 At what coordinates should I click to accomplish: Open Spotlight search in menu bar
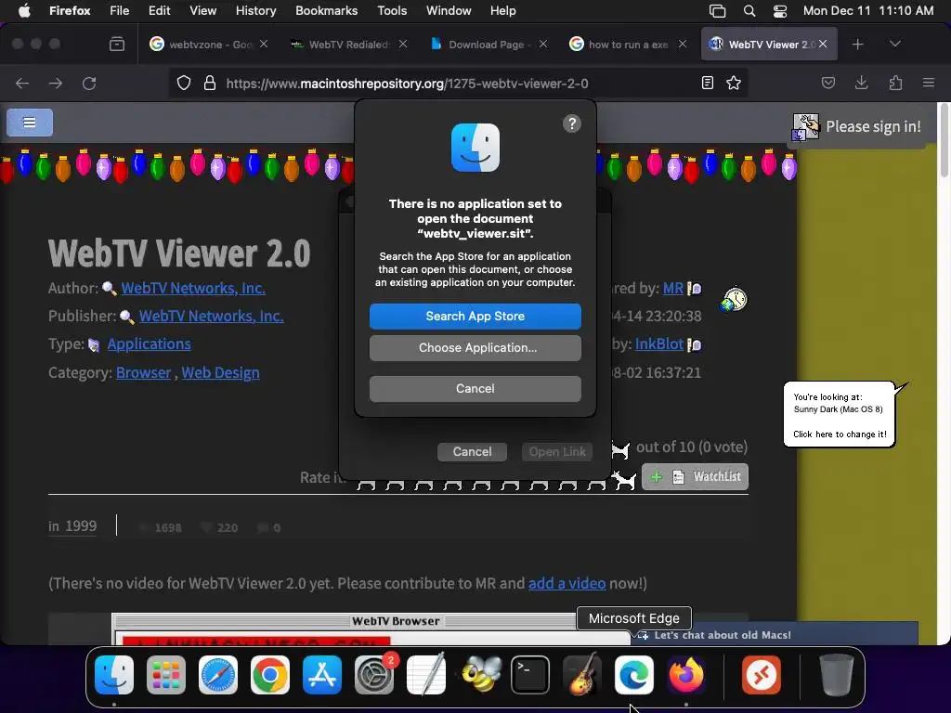tap(749, 11)
